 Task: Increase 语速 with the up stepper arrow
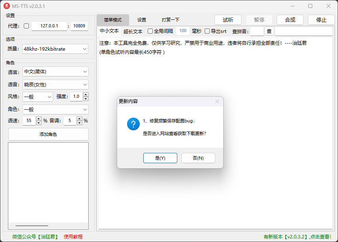38,118
